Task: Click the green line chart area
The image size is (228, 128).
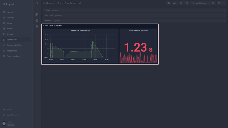Action: click(82, 46)
